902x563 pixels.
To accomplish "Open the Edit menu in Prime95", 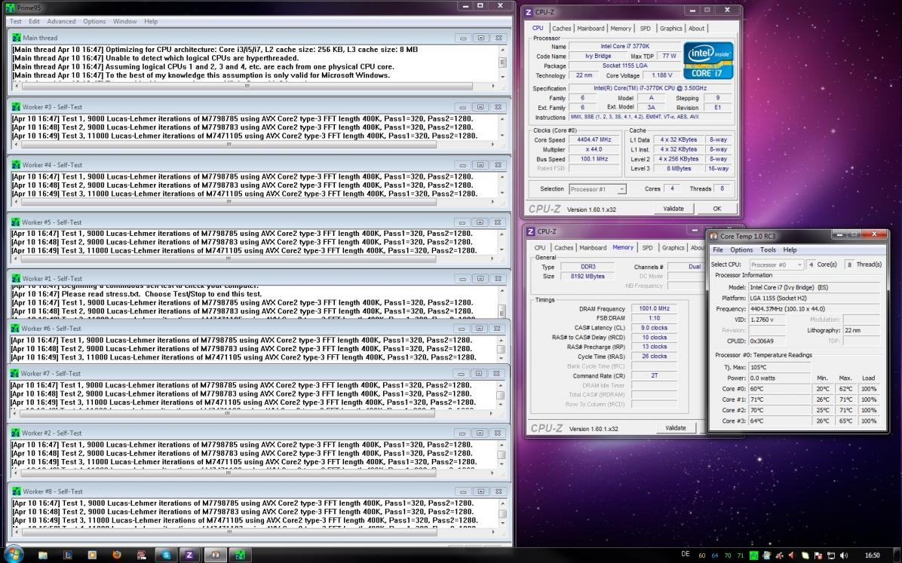I will point(35,21).
